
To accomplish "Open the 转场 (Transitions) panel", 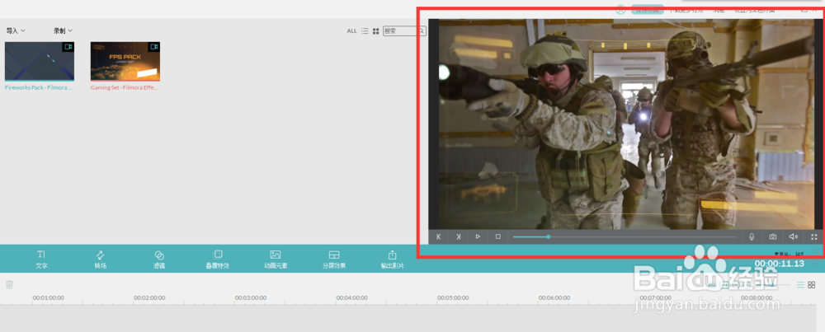I will point(101,259).
